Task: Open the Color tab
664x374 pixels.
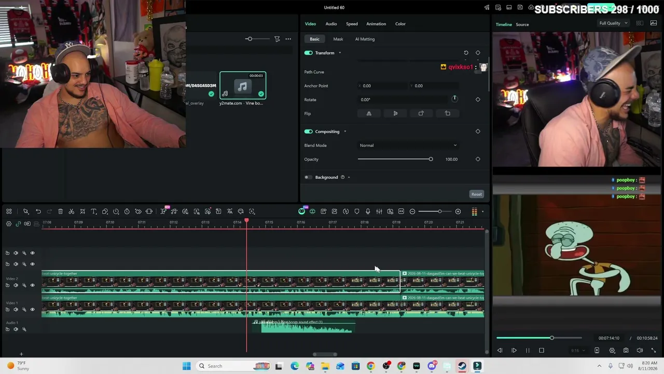Action: pos(400,24)
